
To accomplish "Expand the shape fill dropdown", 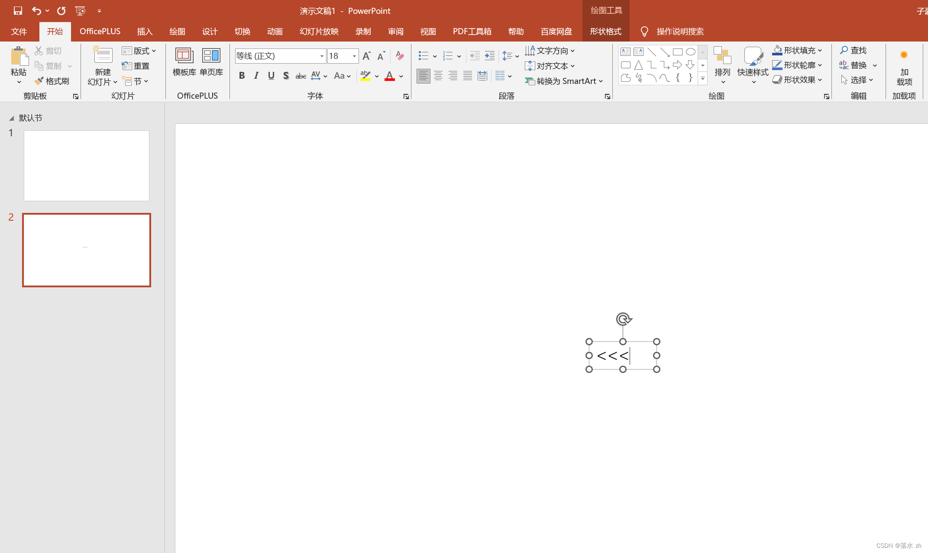I will coord(820,51).
